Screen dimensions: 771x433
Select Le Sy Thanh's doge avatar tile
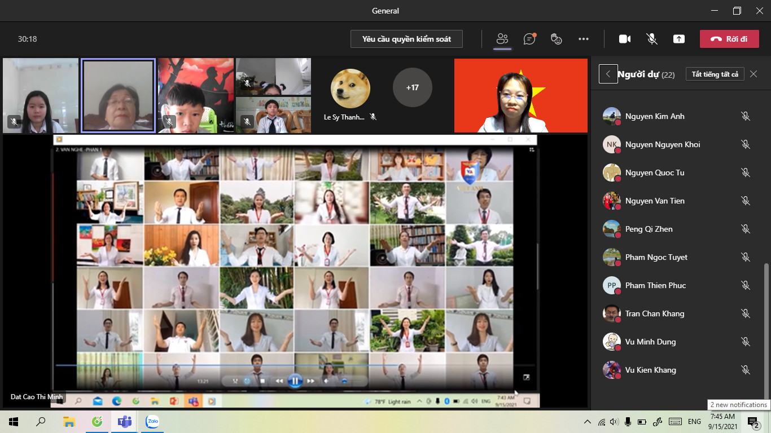click(350, 89)
